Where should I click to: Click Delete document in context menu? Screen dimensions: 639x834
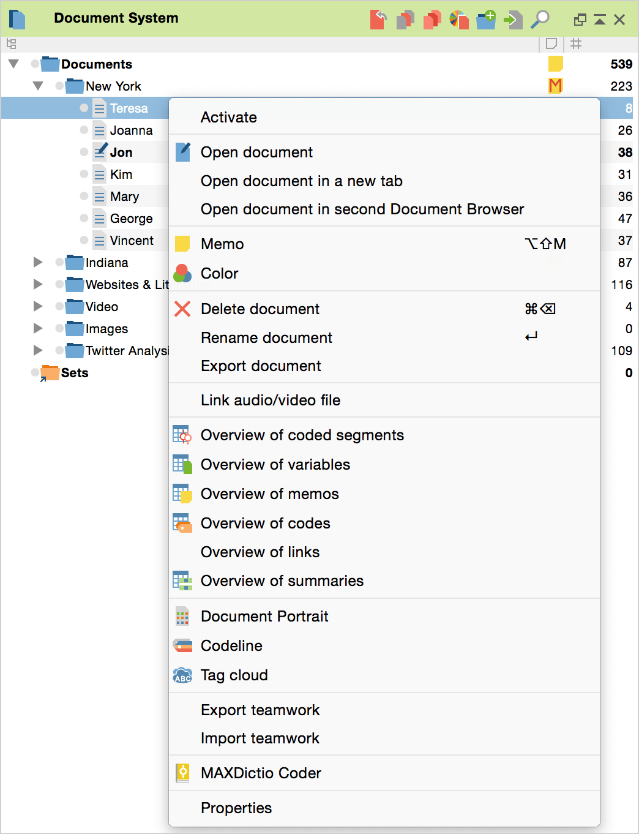pos(260,309)
